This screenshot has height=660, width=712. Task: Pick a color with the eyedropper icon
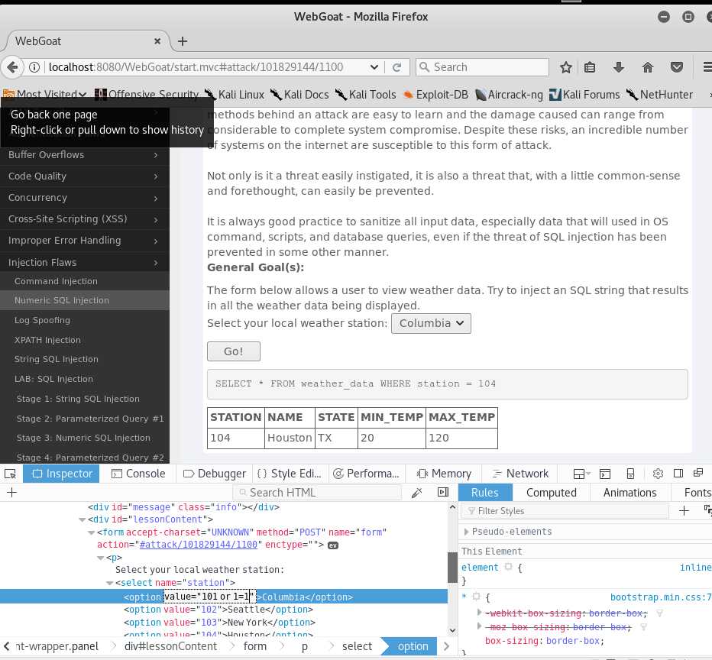[x=416, y=493]
